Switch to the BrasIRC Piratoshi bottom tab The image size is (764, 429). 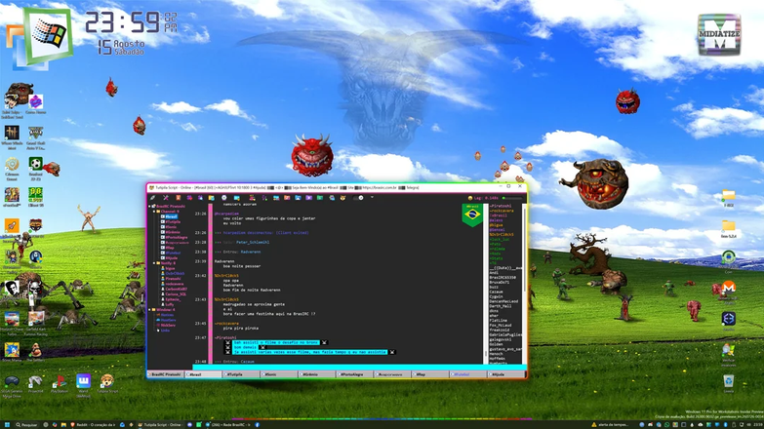[x=166, y=374]
